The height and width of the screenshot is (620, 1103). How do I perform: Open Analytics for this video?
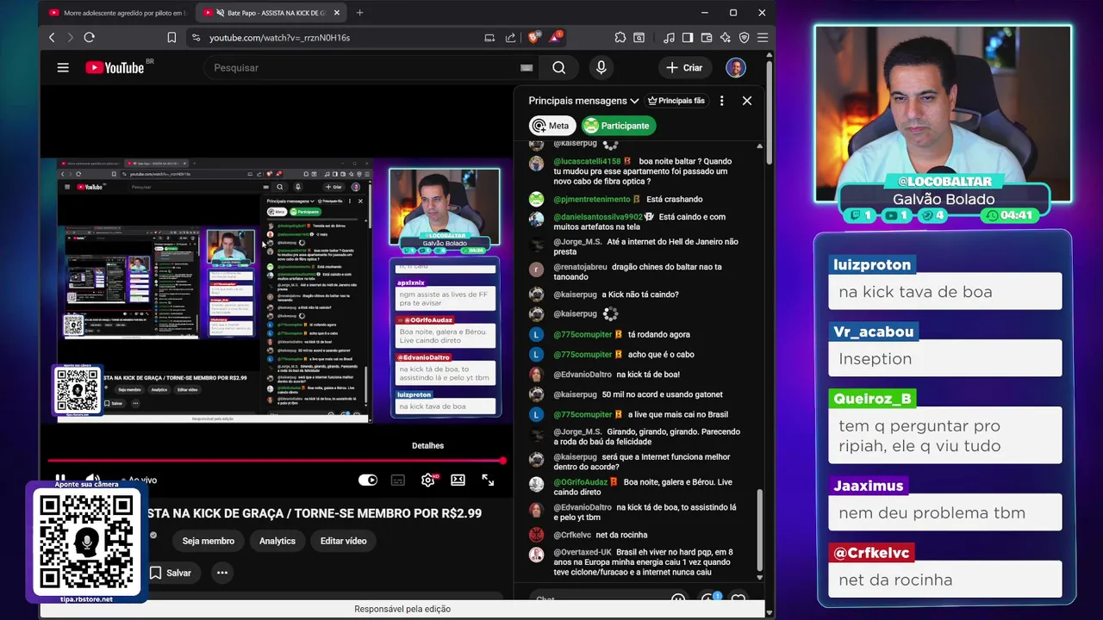point(277,541)
